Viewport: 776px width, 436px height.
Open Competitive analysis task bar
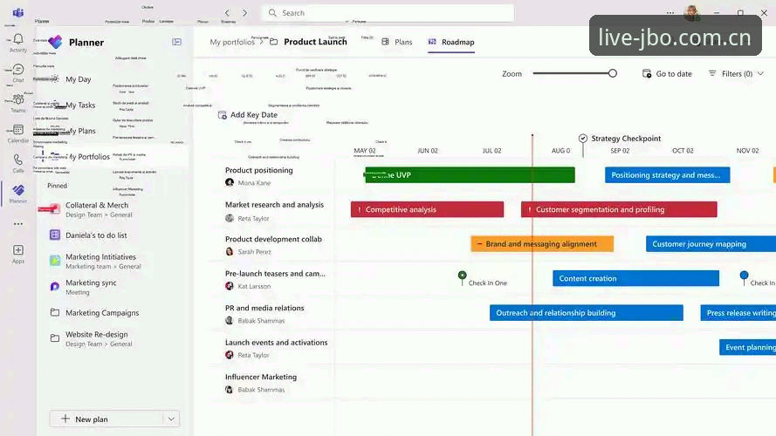point(427,209)
